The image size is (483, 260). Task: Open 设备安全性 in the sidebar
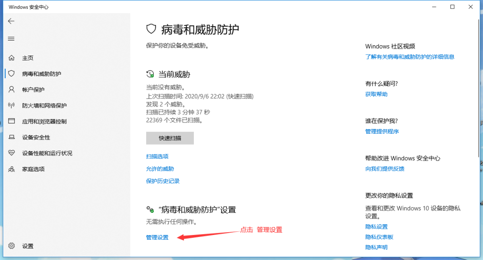coord(36,138)
